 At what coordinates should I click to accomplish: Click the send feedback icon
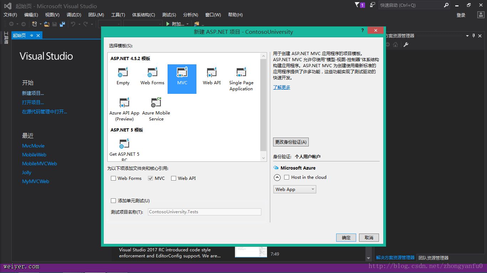[x=373, y=5]
